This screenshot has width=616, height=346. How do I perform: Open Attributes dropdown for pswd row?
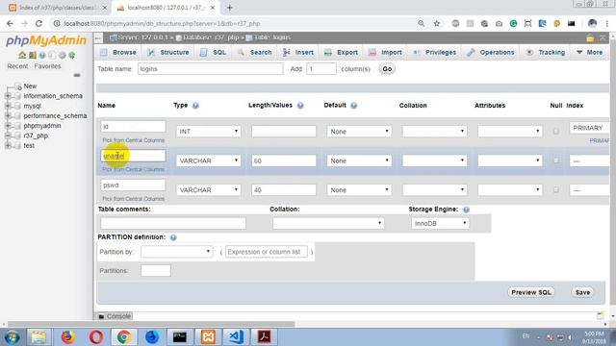pyautogui.click(x=510, y=190)
